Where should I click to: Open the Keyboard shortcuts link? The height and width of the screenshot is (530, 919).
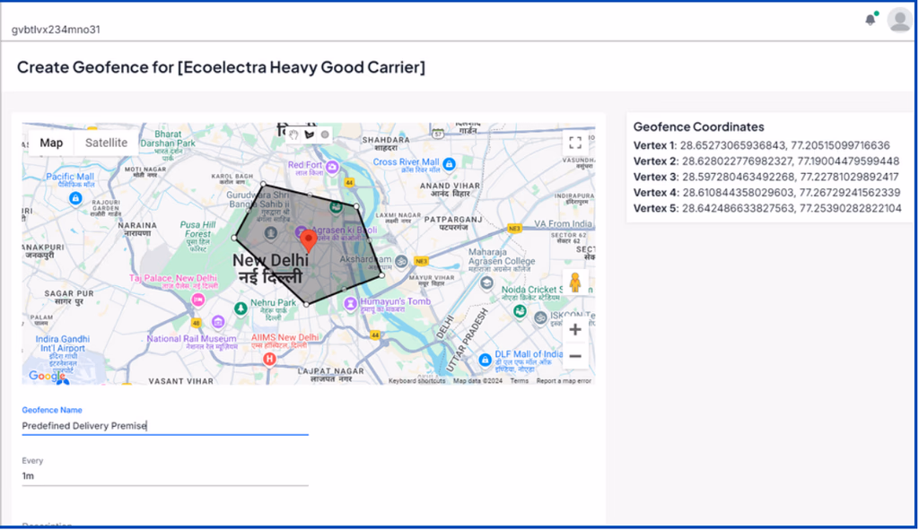click(x=416, y=380)
